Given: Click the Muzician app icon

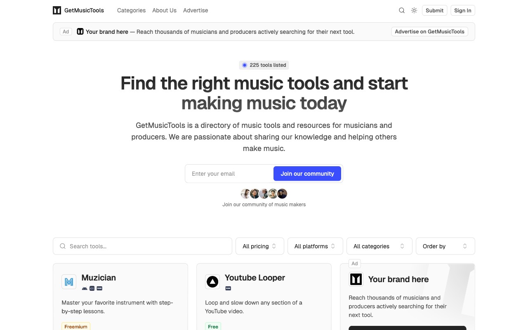Looking at the screenshot, I should tap(69, 282).
